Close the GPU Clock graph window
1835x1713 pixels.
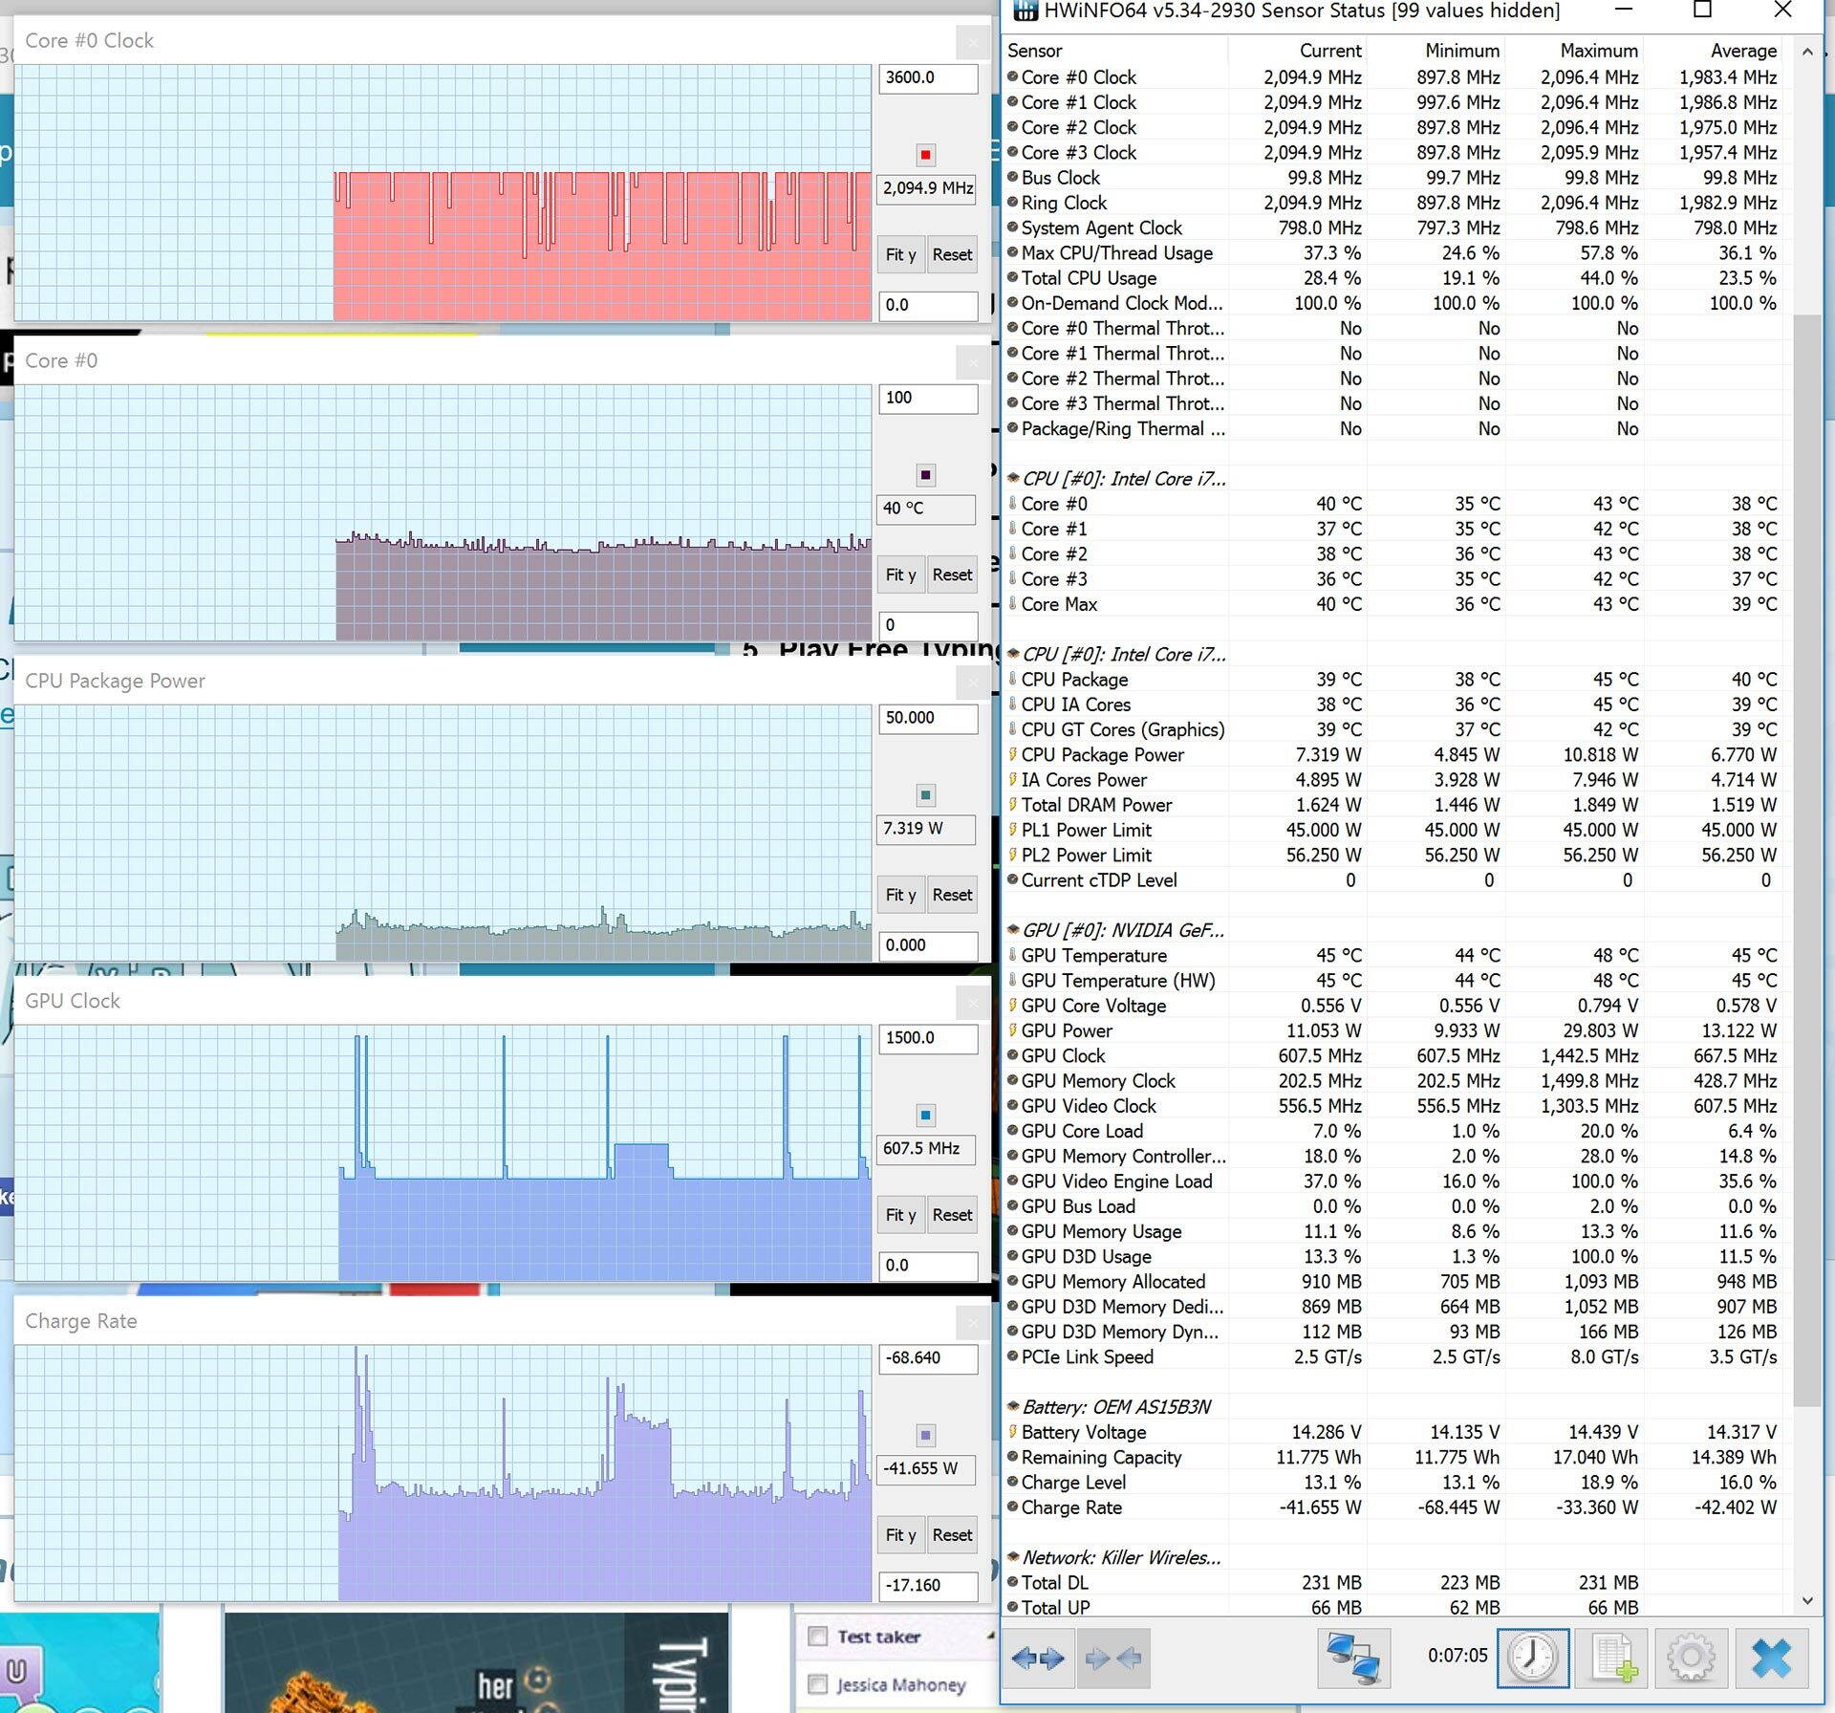tap(972, 1002)
